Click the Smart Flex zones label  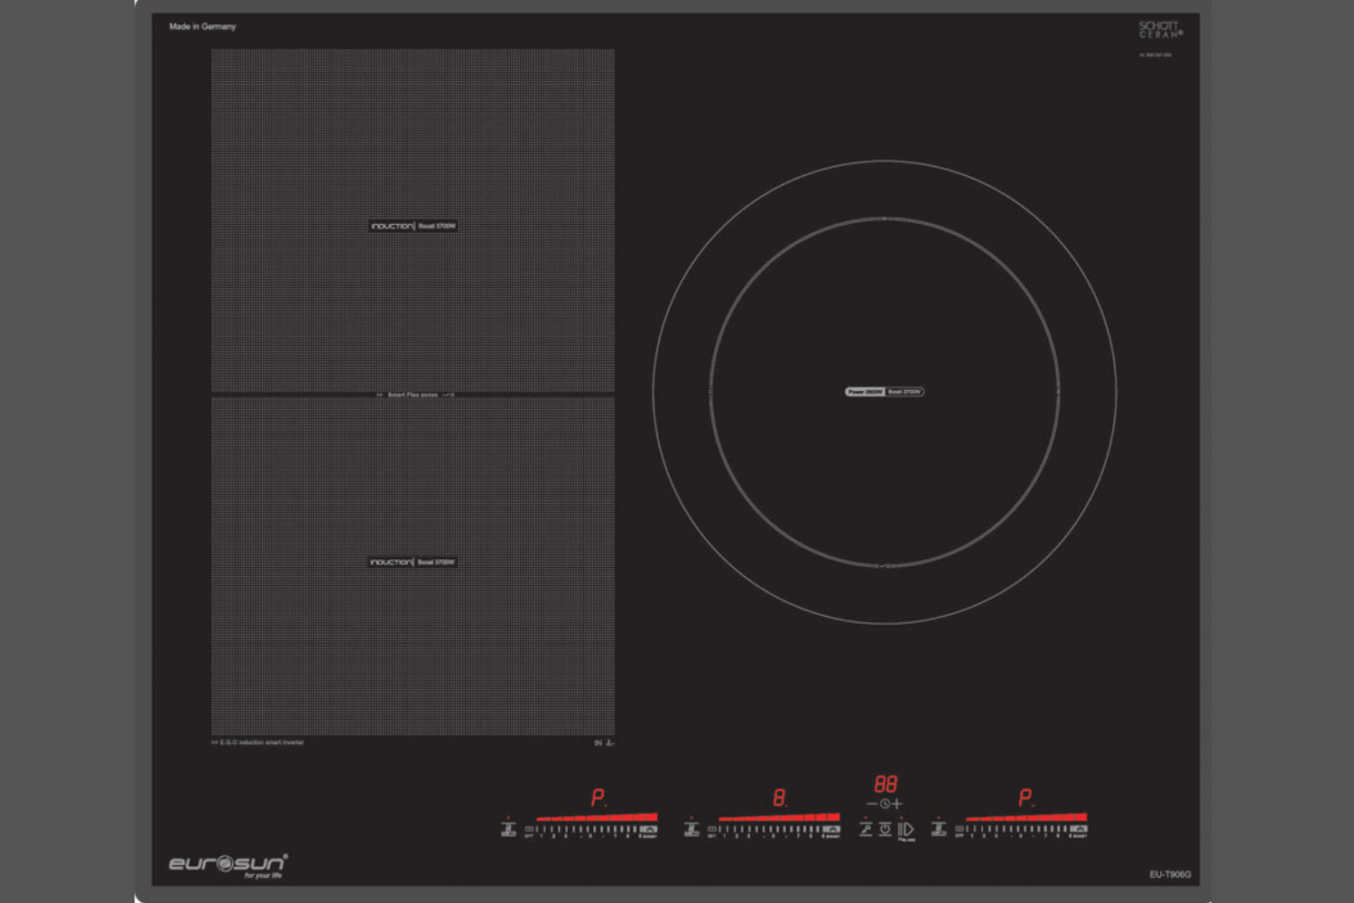[413, 395]
